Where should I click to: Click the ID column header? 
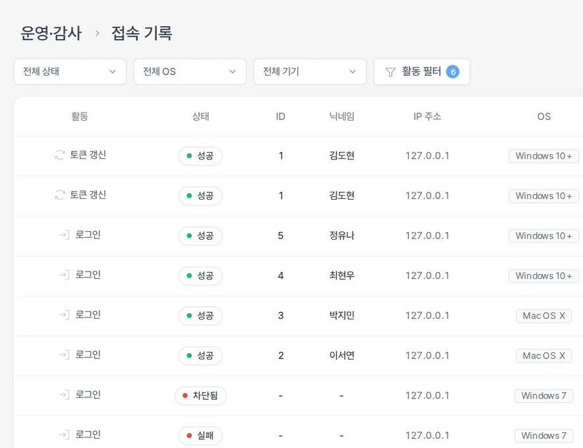(x=281, y=117)
